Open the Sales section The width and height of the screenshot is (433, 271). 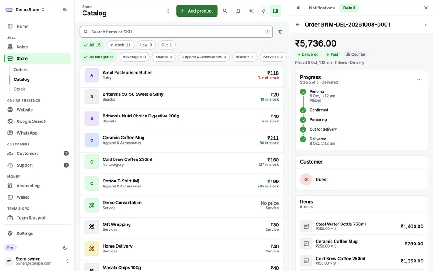click(x=37, y=47)
